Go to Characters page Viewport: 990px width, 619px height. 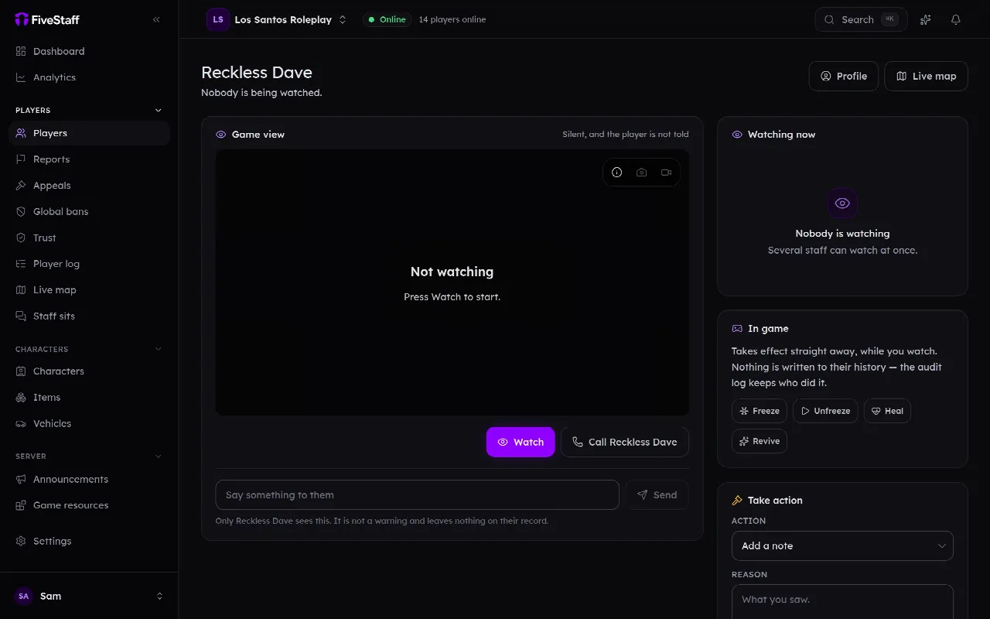[x=89, y=371]
